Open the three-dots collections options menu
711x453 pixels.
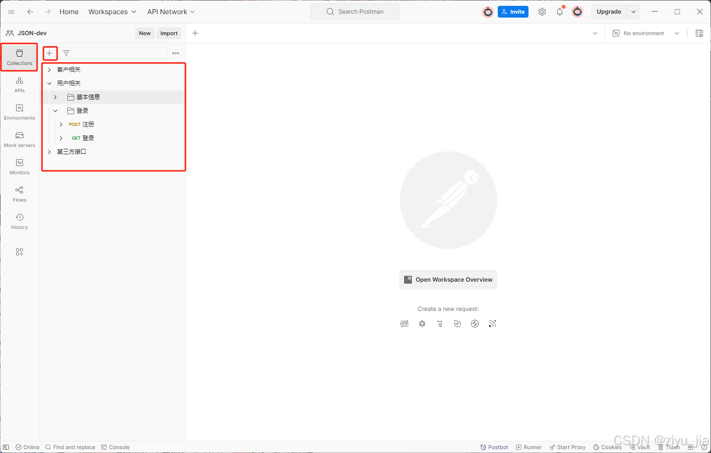(176, 53)
